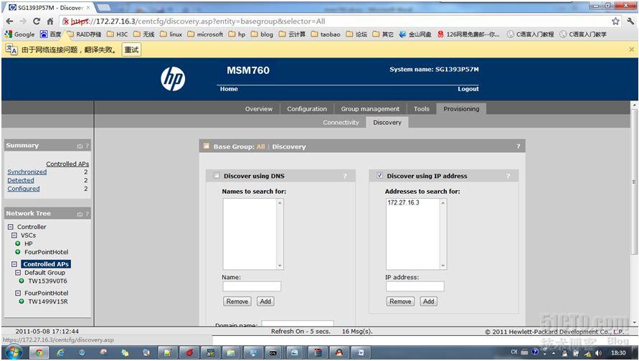Image resolution: width=639 pixels, height=361 pixels.
Task: Open help for the Summary panel
Action: click(x=87, y=146)
